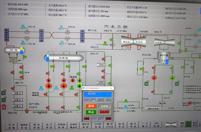The width and height of the screenshot is (201, 132).
Task: Open the 真空开冷水 page
Action: click(x=110, y=125)
